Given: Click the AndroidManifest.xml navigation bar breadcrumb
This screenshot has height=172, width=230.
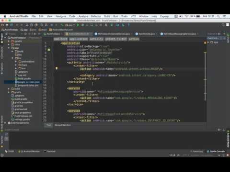Looking at the screenshot, I should coord(61,30).
